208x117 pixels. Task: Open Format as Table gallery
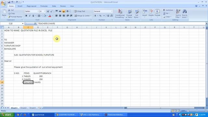point(129,14)
